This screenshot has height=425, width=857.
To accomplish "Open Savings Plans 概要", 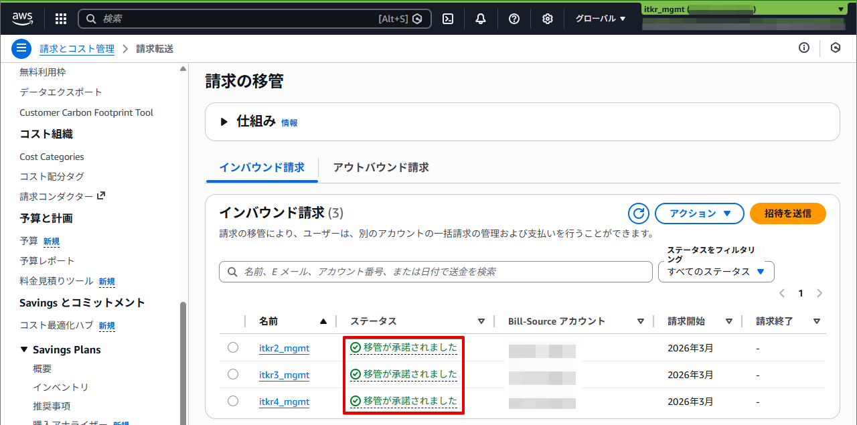I will point(42,368).
